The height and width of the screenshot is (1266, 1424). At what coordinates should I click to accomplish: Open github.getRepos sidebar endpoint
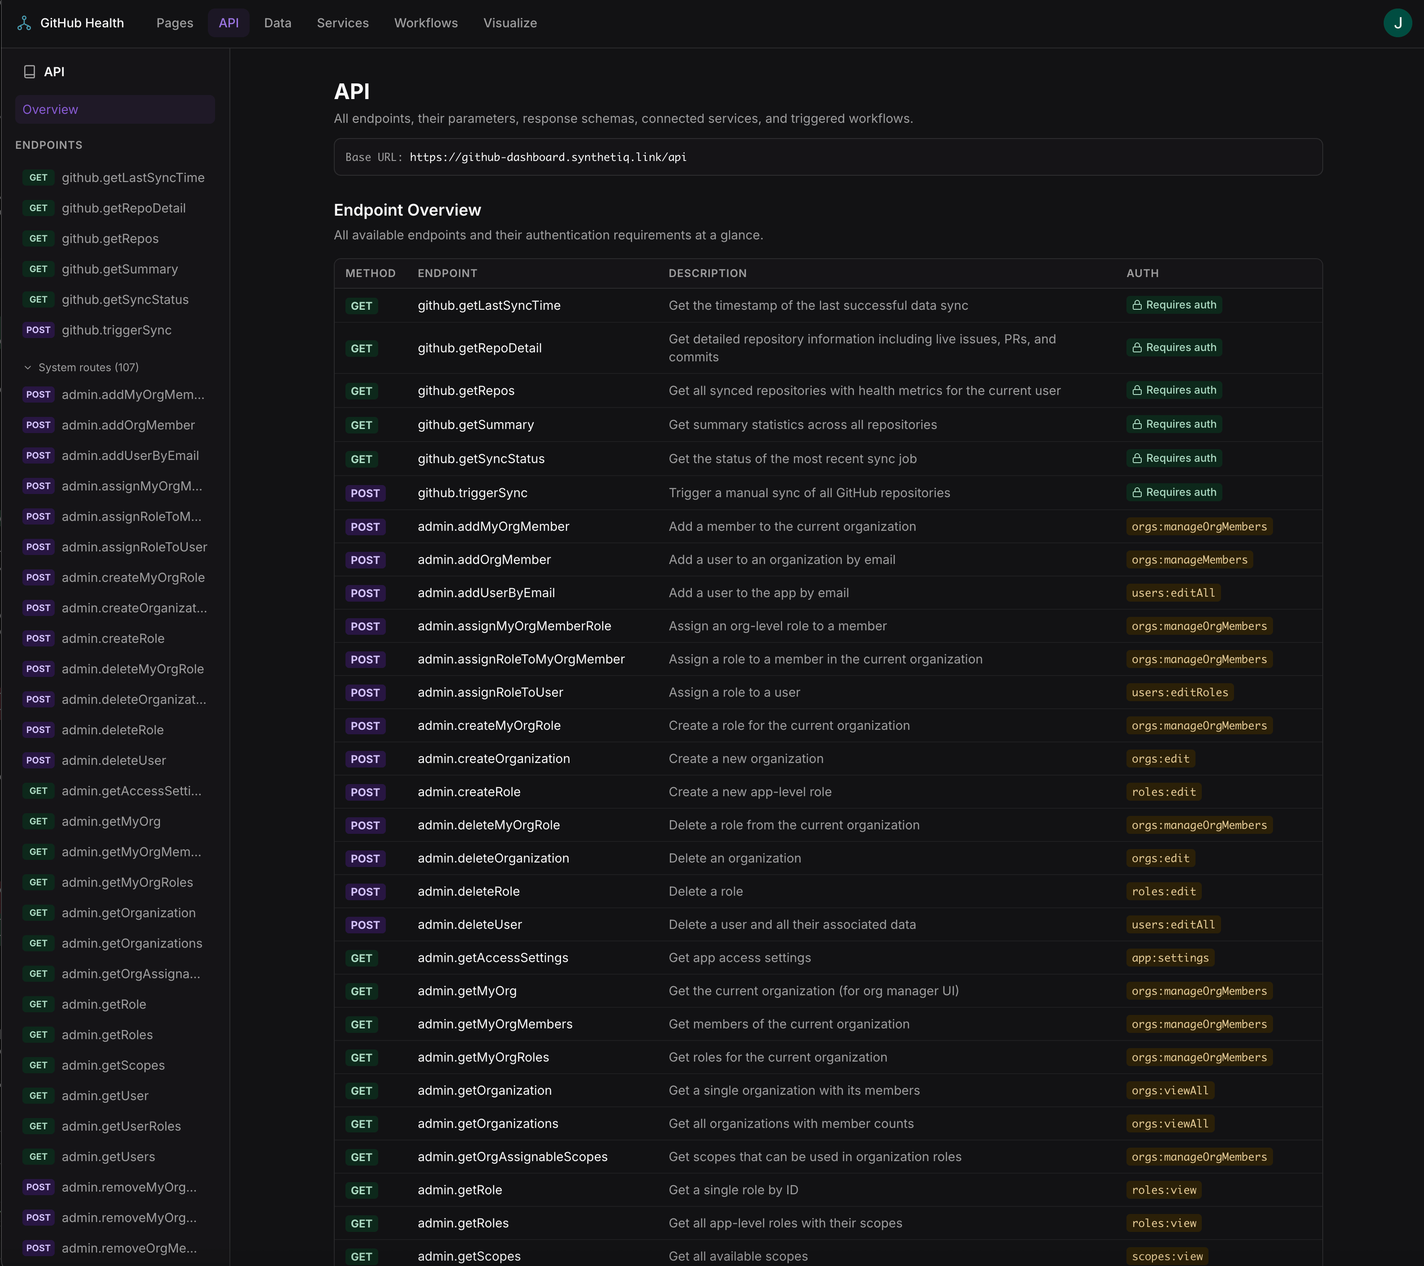(115, 238)
